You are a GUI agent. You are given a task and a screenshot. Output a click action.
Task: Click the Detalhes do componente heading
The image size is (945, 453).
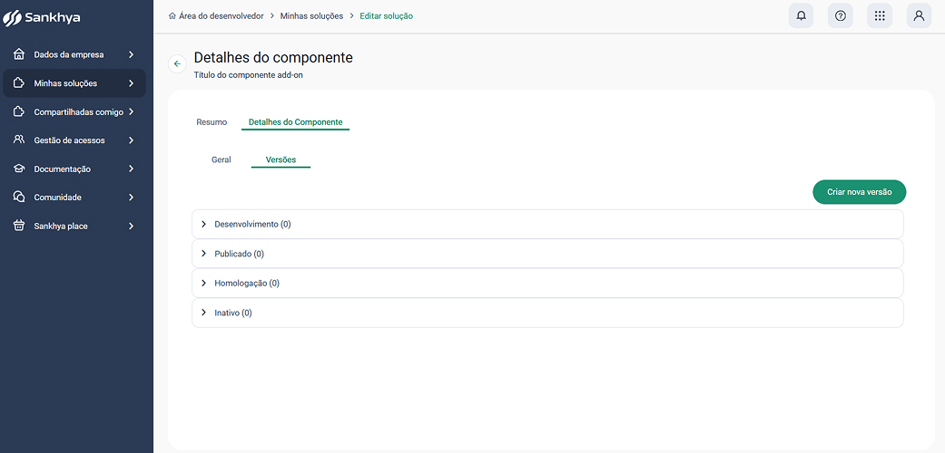coord(273,58)
